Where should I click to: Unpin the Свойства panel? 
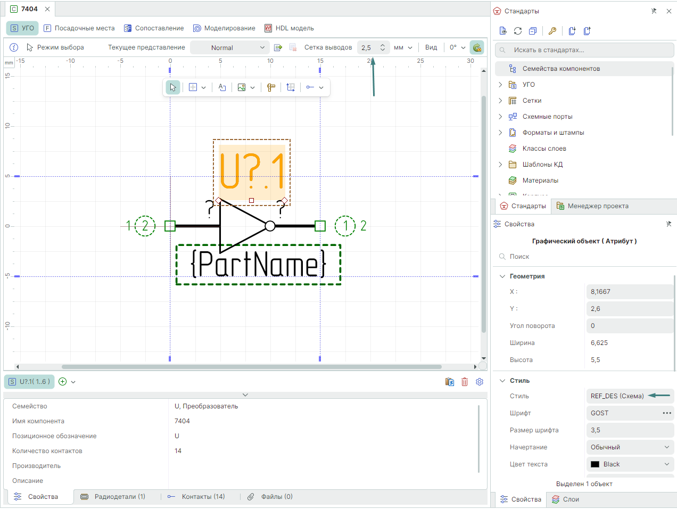(668, 224)
